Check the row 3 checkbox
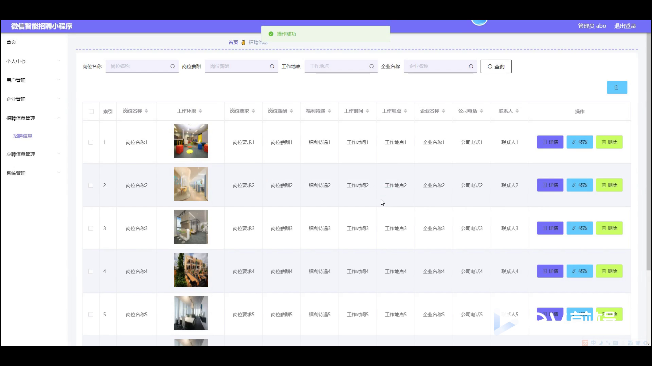Image resolution: width=652 pixels, height=366 pixels. point(91,228)
